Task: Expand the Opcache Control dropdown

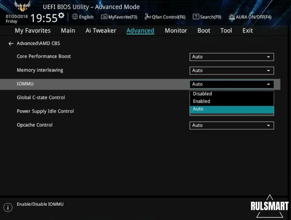Action: pyautogui.click(x=231, y=125)
